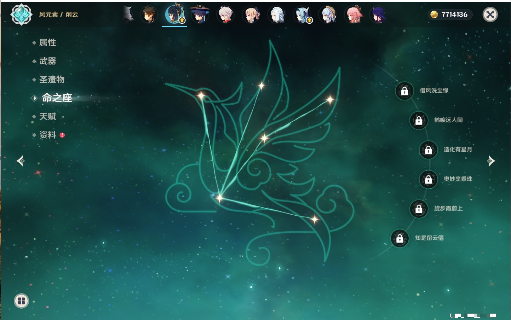Viewport: 511px width, 320px height.
Task: Open the locked 知是留云僊 constellation icon
Action: [x=400, y=239]
